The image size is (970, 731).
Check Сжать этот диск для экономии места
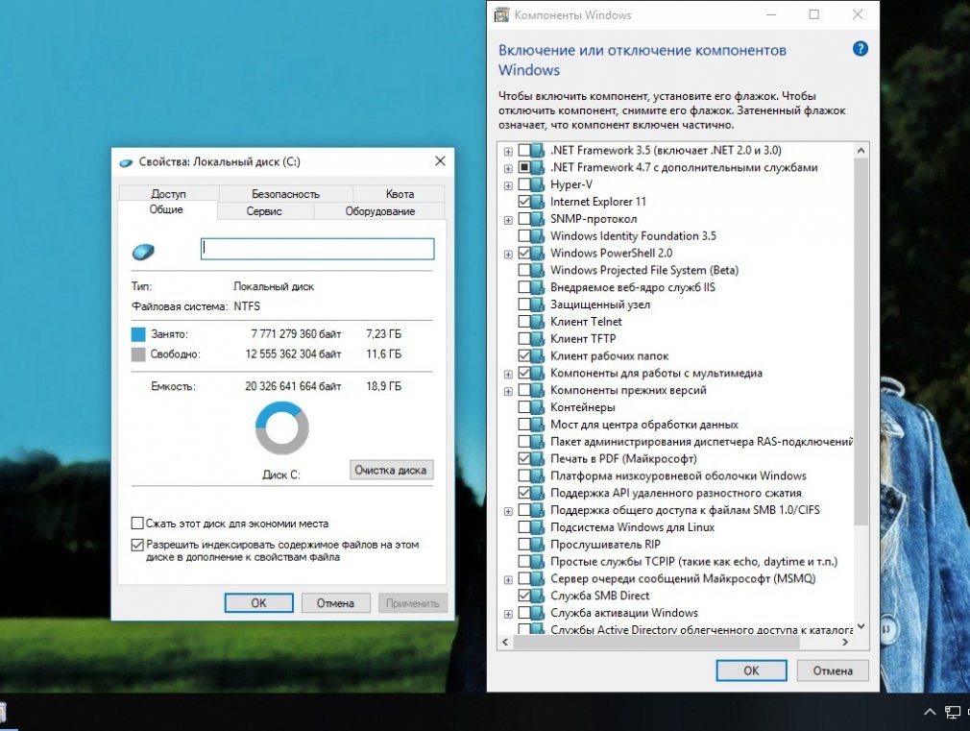(137, 524)
